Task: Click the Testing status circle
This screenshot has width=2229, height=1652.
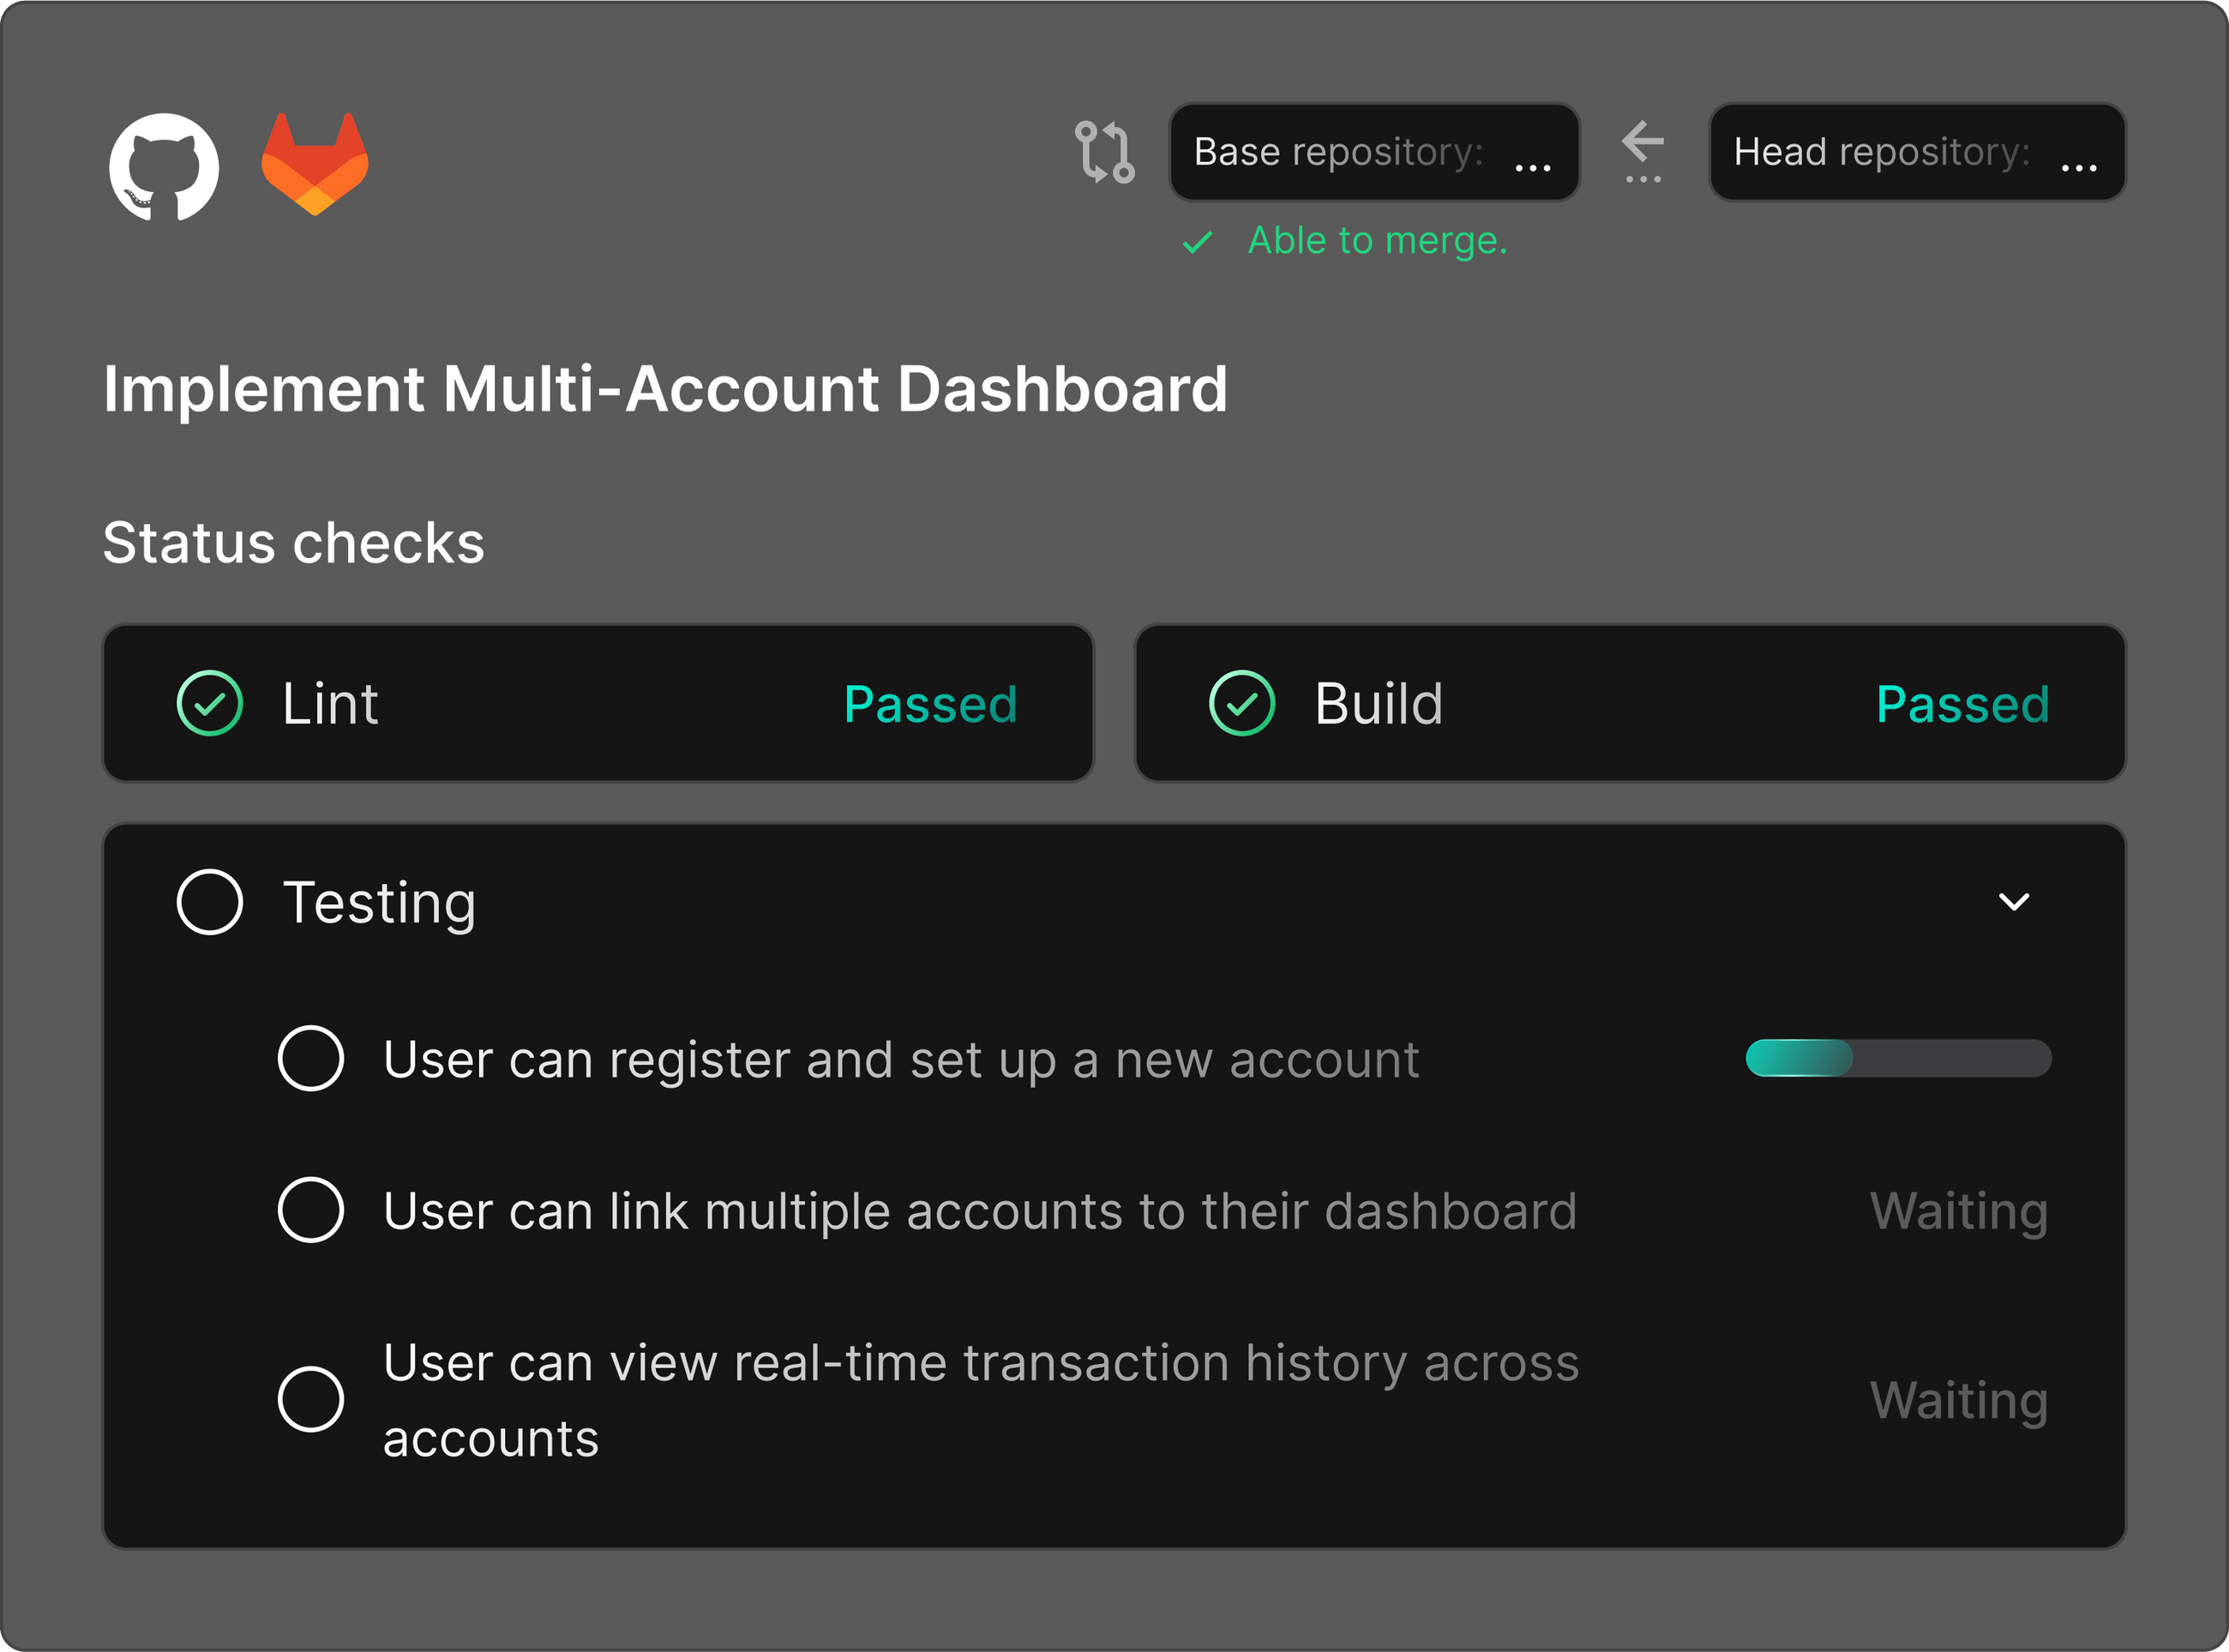Action: 210,902
